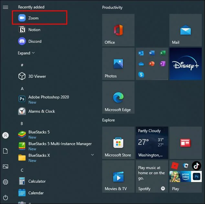Open Excel in the Office group tile
The image size is (205, 204).
tap(163, 53)
